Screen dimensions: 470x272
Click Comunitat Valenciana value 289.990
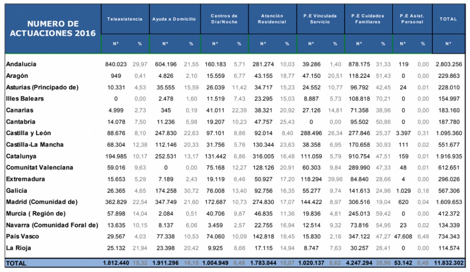359,168
